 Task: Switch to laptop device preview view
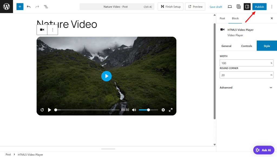230,7
